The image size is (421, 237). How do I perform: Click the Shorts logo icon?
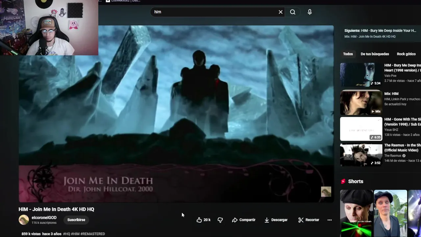click(x=343, y=181)
